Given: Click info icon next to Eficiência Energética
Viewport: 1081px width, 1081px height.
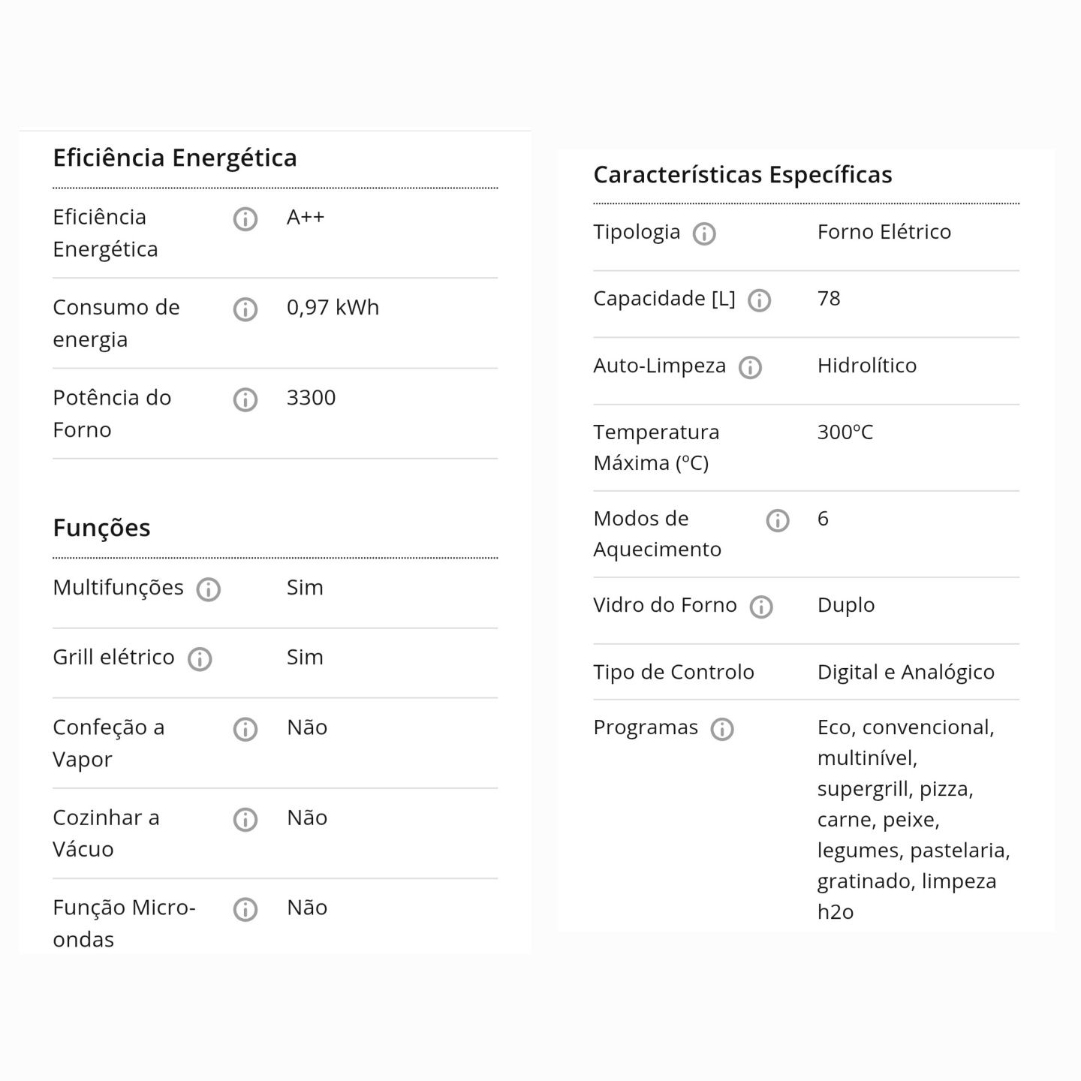Looking at the screenshot, I should [x=245, y=219].
